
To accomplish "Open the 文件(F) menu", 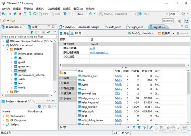I will 6,9.
